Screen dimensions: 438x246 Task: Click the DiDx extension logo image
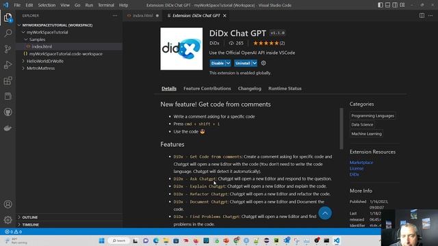click(181, 49)
